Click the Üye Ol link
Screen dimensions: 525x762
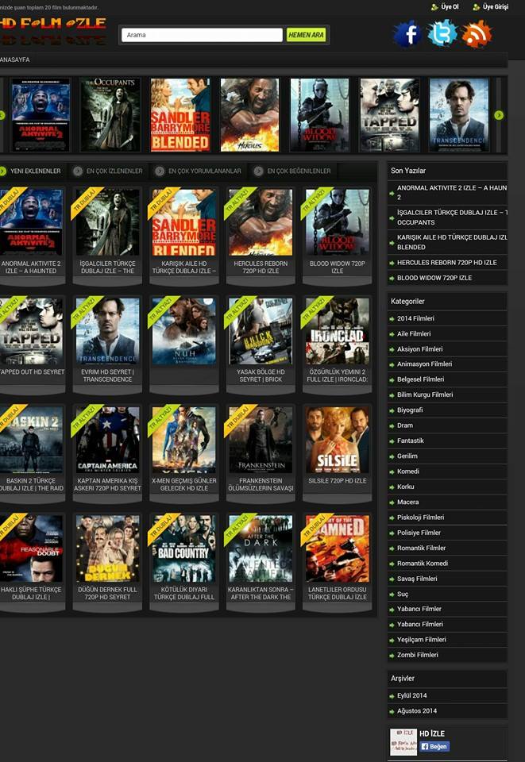pos(445,7)
